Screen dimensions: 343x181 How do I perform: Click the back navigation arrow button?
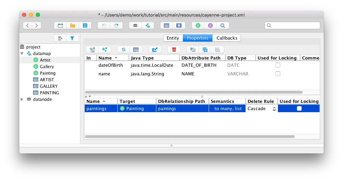point(28,25)
